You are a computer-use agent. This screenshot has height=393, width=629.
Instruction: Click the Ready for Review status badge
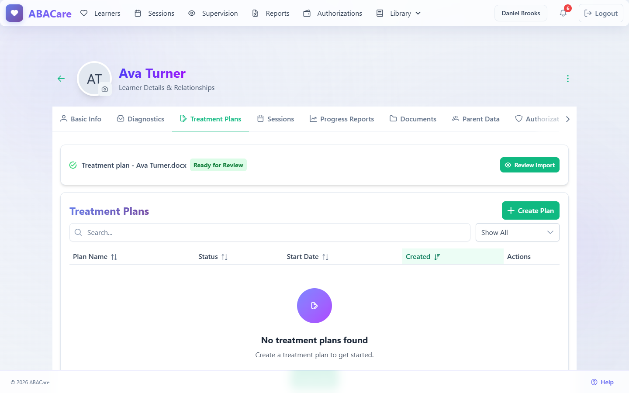click(218, 165)
